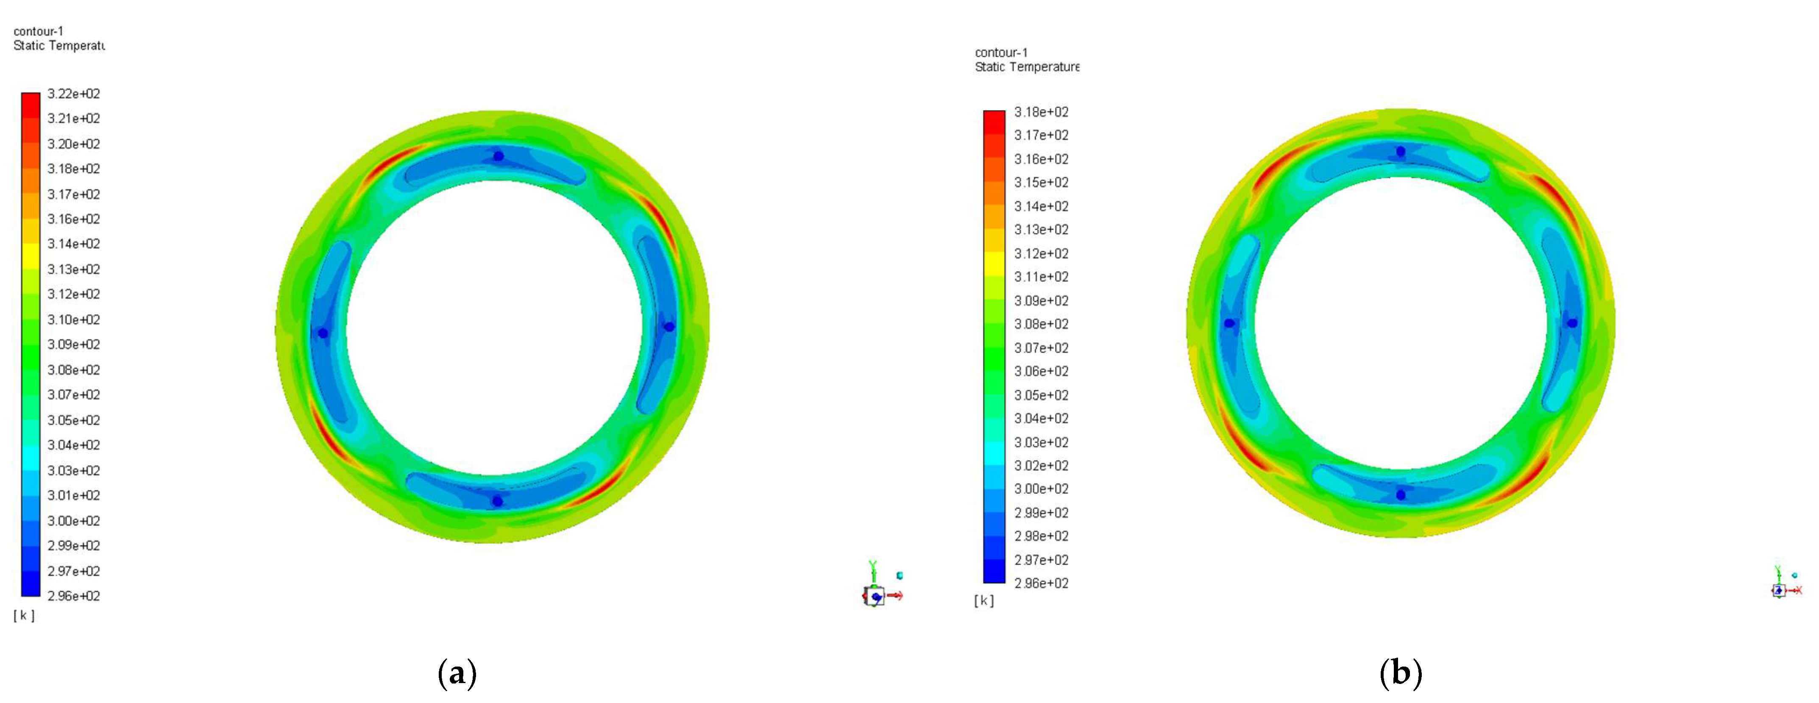Viewport: 1819px width, 703px height.
Task: Click the right Static Temperature label
Action: (x=1027, y=67)
